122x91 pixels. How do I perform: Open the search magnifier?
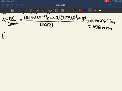pyautogui.click(x=12, y=5)
